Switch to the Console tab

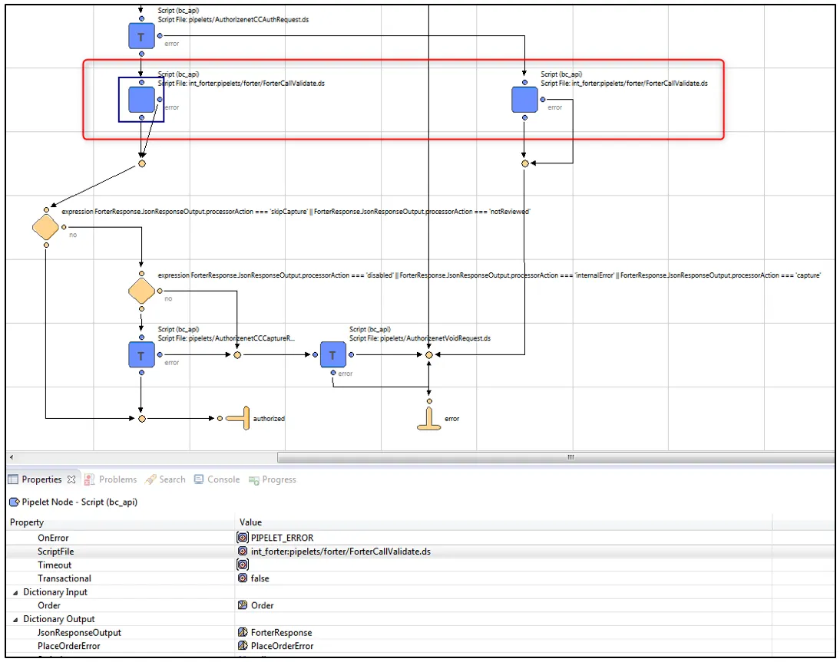217,479
